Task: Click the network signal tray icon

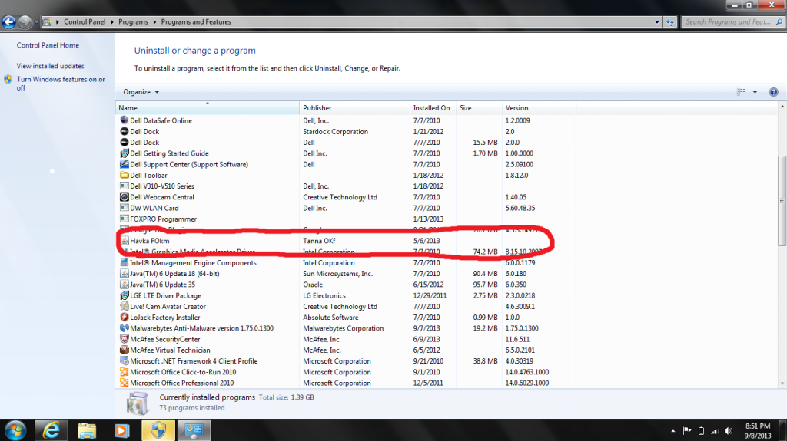Action: point(715,431)
